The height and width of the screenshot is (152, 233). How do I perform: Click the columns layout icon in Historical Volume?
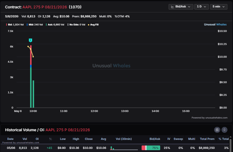click(x=217, y=130)
